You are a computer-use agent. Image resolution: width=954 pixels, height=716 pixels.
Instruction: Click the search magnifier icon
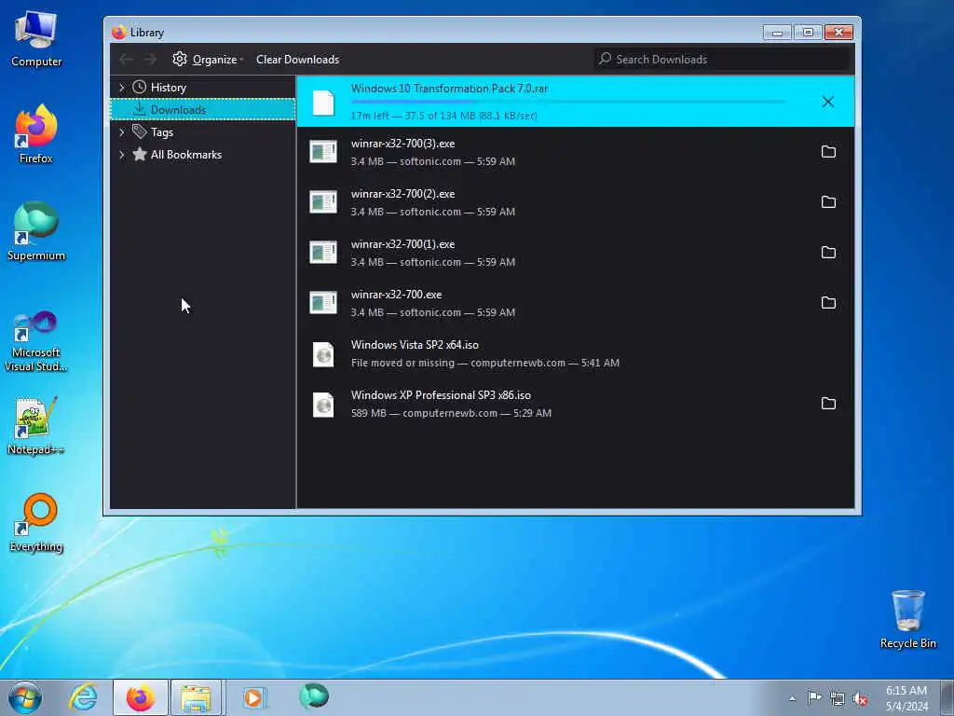(605, 59)
